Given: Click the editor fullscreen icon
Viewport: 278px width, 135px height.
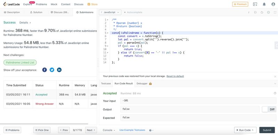Looking at the screenshot, I should click(275, 12).
